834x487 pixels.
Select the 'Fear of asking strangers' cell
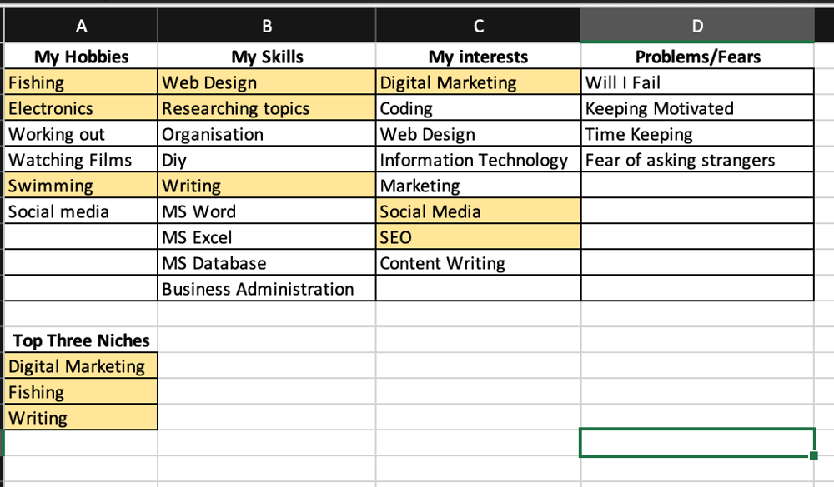point(697,159)
